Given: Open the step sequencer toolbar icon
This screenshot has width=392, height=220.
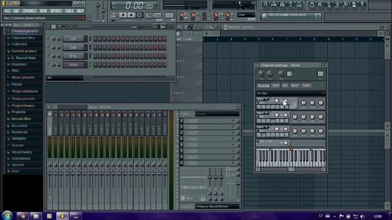Looking at the screenshot, I should click(x=274, y=4).
